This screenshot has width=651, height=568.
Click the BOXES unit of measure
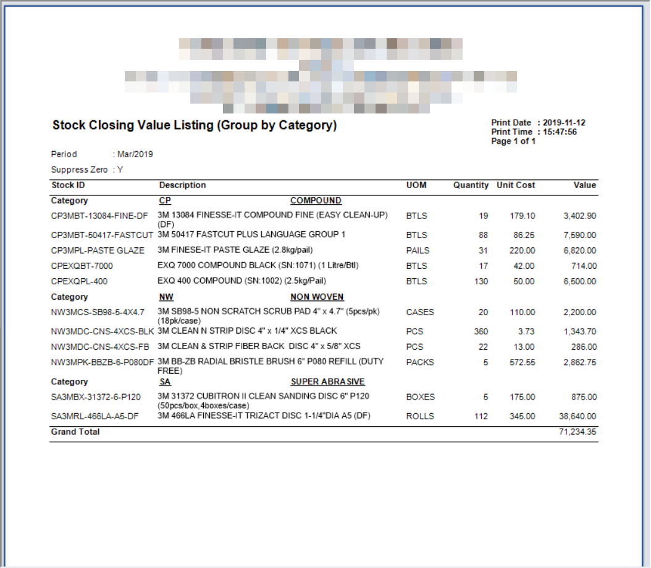[420, 397]
